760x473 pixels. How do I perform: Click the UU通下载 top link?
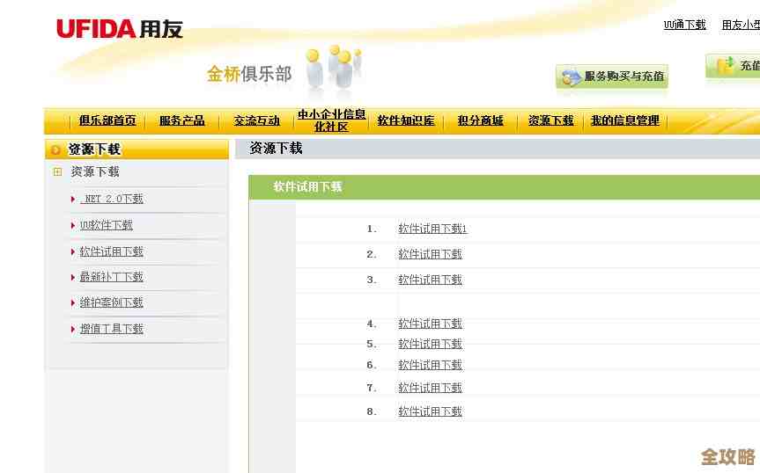(684, 25)
